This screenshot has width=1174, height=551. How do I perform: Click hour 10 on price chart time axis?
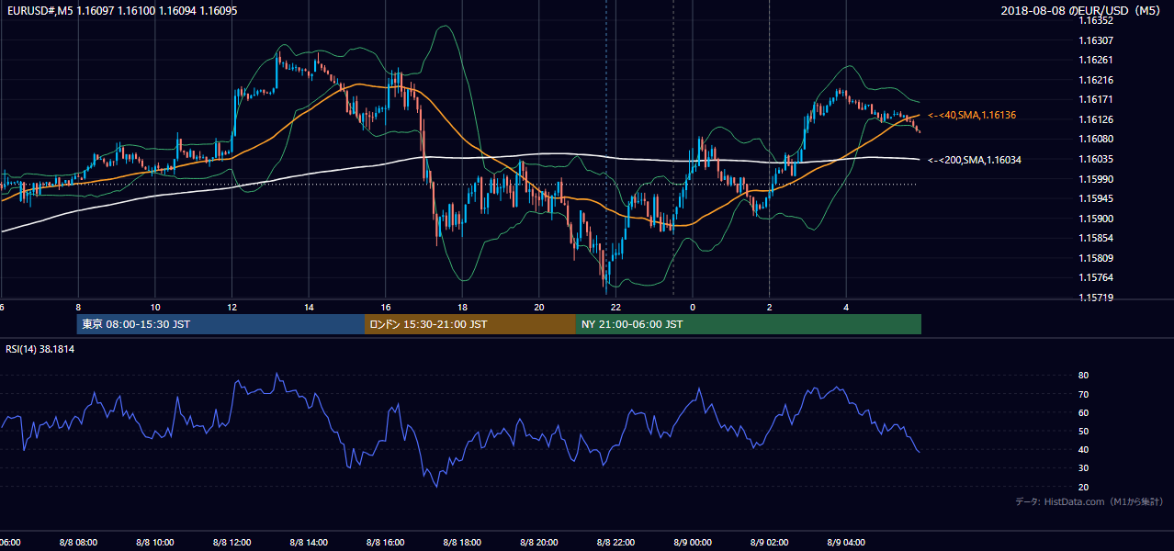pyautogui.click(x=155, y=307)
